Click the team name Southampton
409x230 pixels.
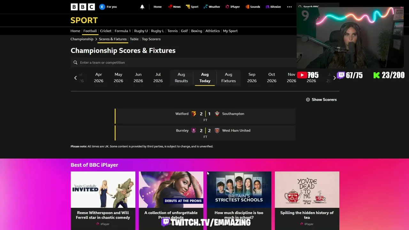pos(233,114)
